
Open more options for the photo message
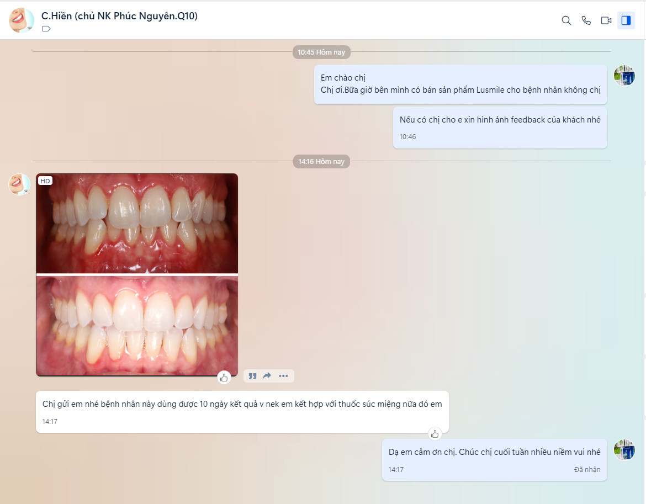(283, 376)
